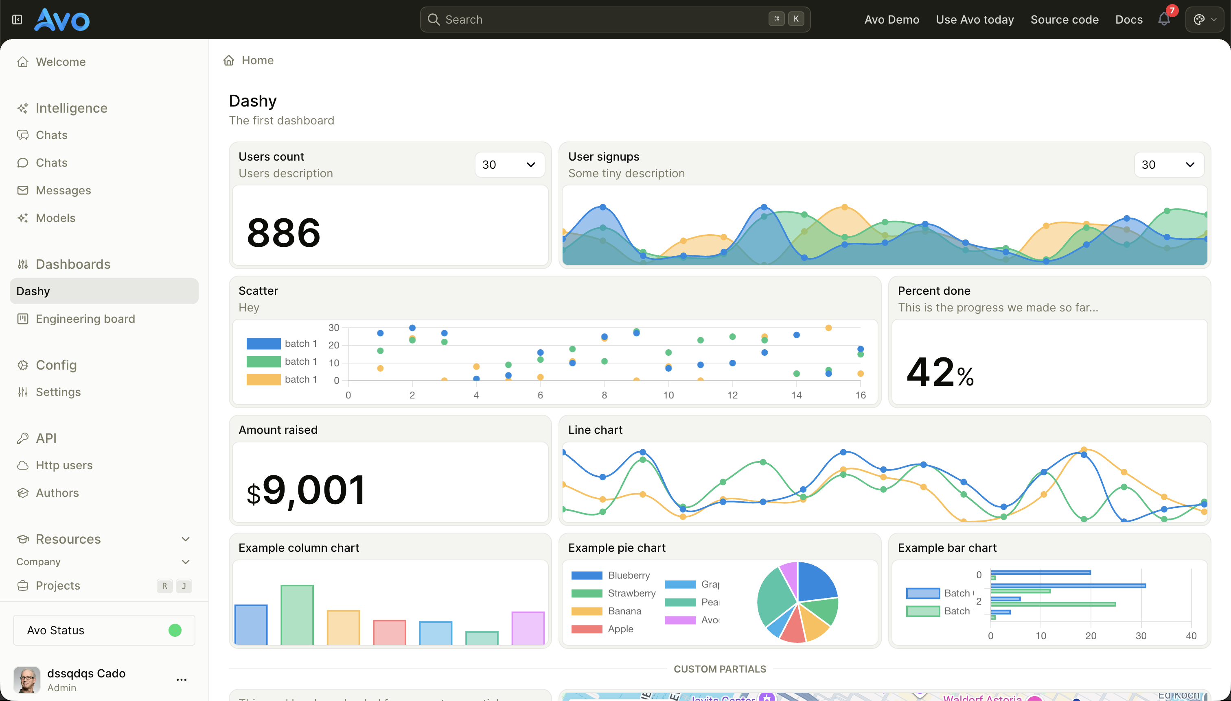Image resolution: width=1231 pixels, height=701 pixels.
Task: Toggle the Banana legend entry
Action: click(x=607, y=611)
